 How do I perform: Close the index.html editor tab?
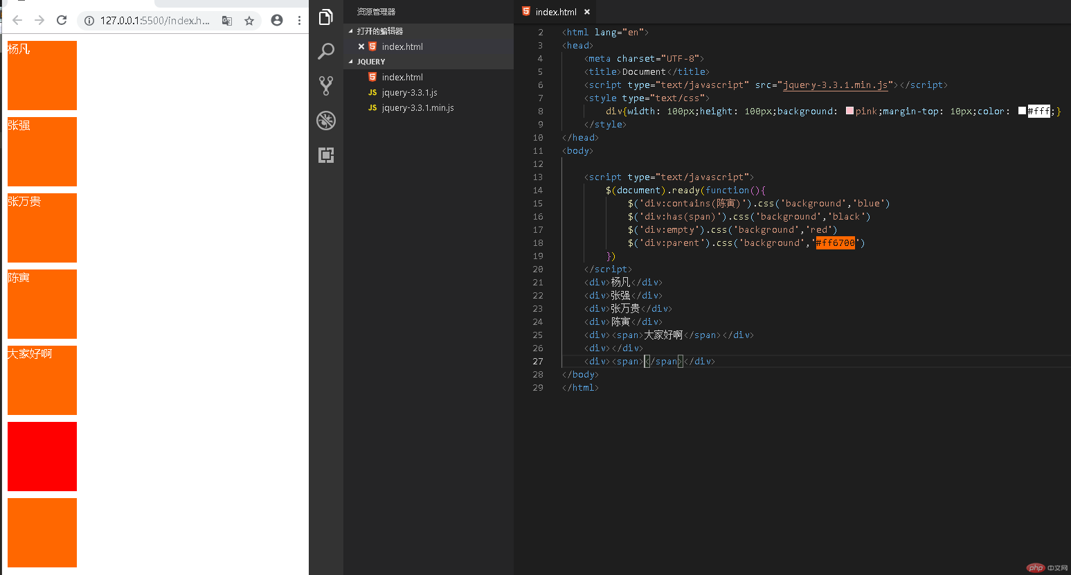pos(587,12)
